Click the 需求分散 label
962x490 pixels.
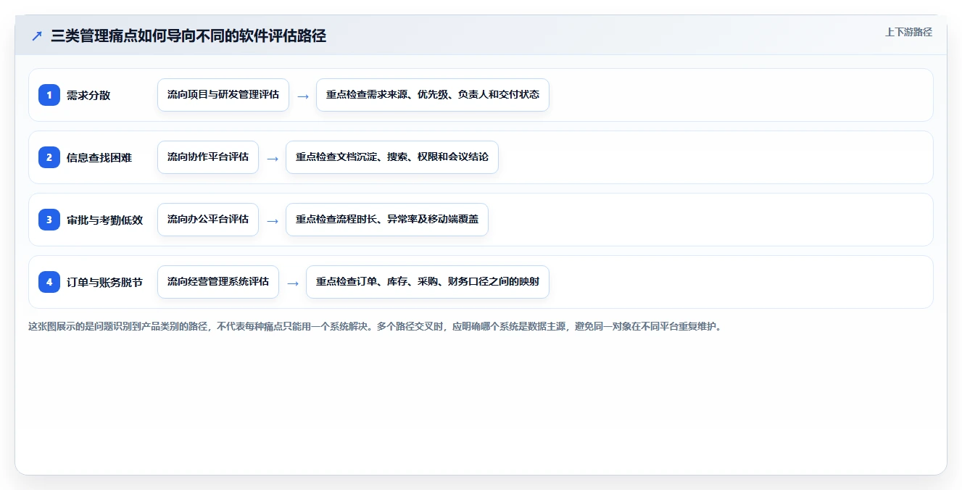[x=88, y=95]
